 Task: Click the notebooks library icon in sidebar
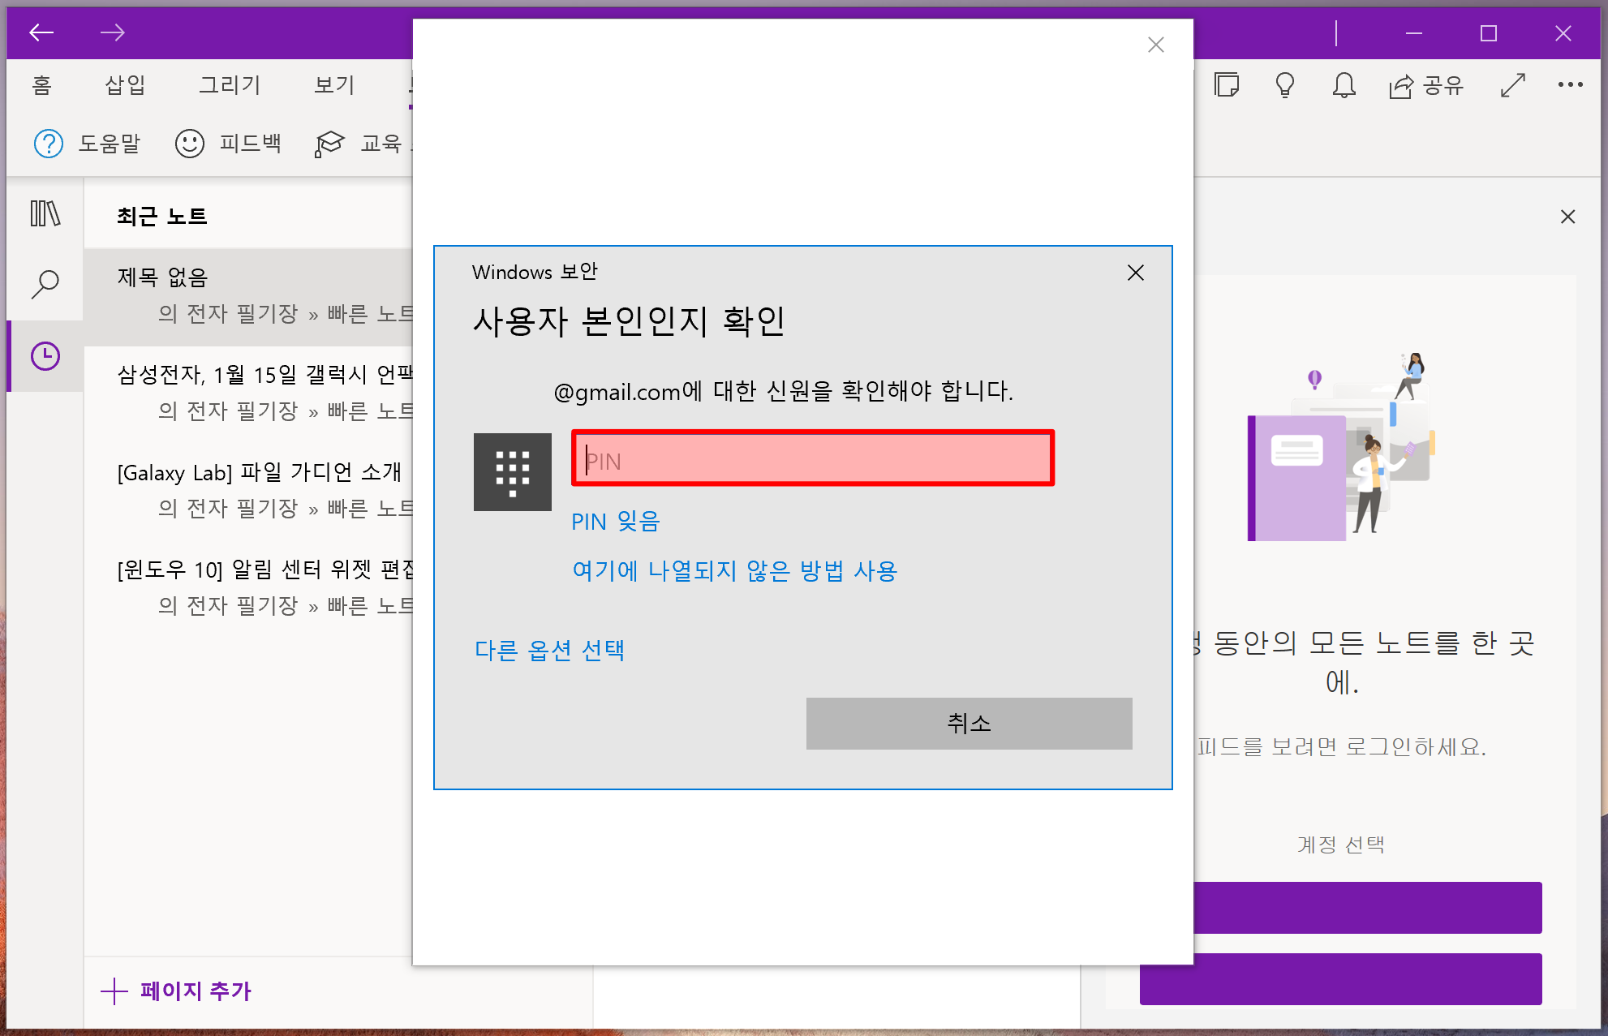(x=45, y=214)
